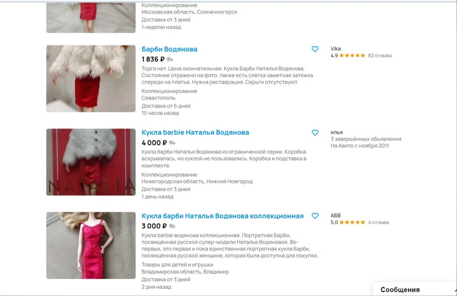
Task: Open the boxed Natalia doll thumbnail
Action: coord(91,162)
